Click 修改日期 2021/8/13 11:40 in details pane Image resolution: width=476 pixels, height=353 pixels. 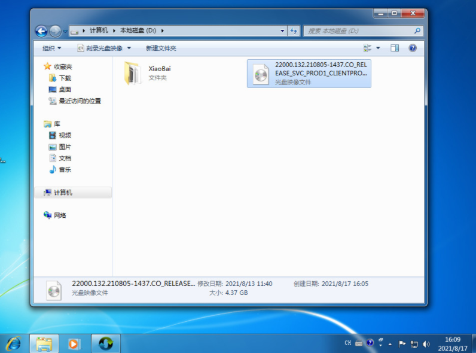pyautogui.click(x=234, y=284)
